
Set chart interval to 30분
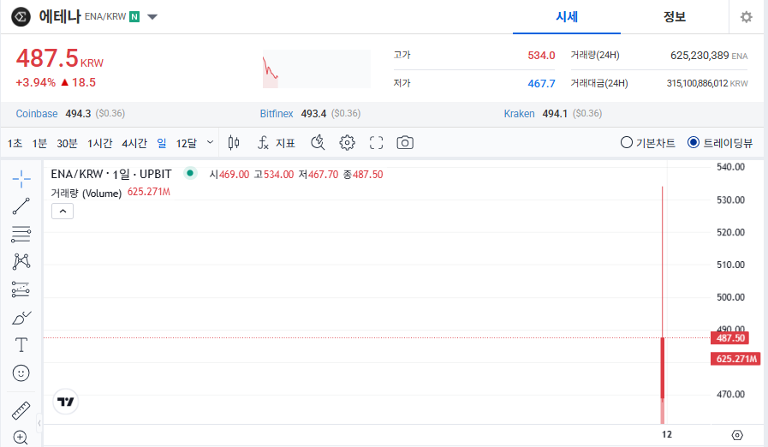point(67,143)
